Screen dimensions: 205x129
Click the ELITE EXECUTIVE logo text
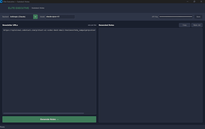click(x=18, y=8)
